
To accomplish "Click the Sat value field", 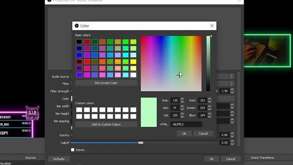I will (x=175, y=108).
